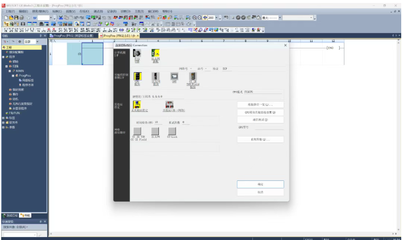403x240 pixels.
Task: Select the serial USB interface icon
Action: click(x=137, y=54)
